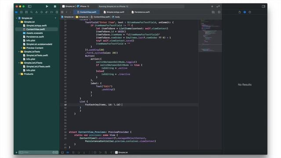Toggle the navigator sidebar visibility
This screenshot has width=281, height=158.
pyautogui.click(x=30, y=6)
